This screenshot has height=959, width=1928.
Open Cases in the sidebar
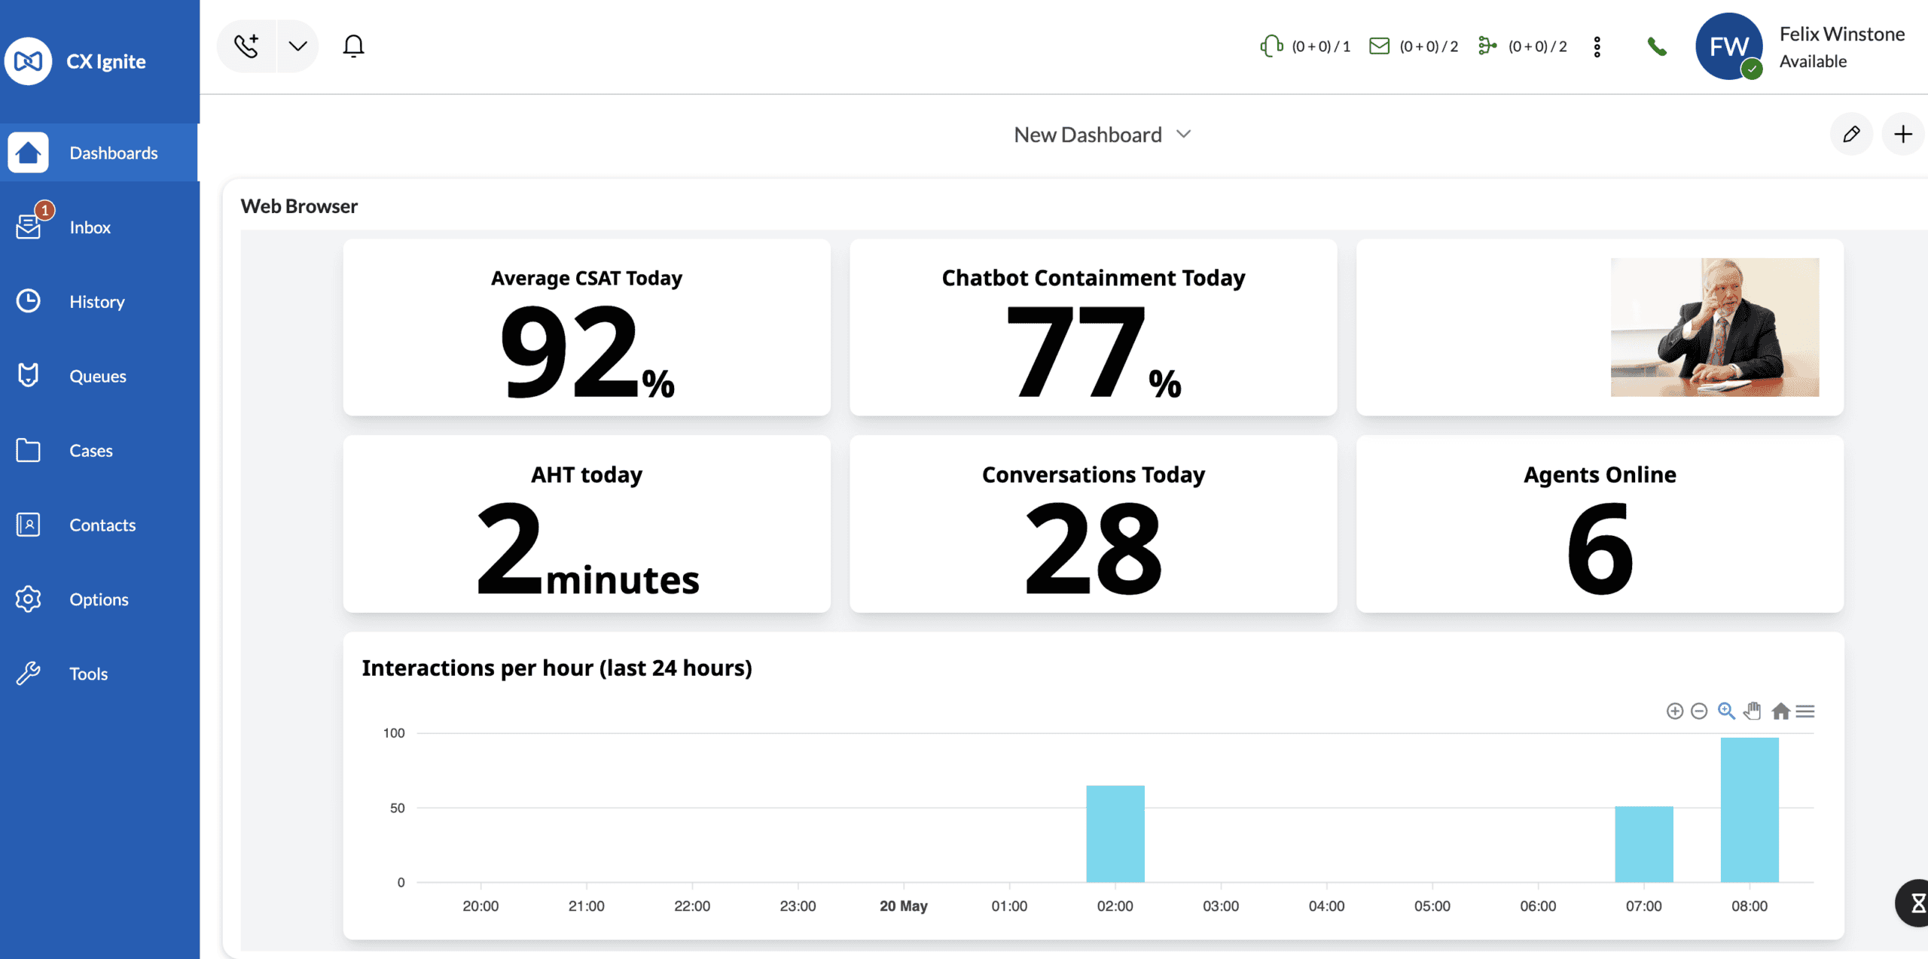[x=99, y=450]
